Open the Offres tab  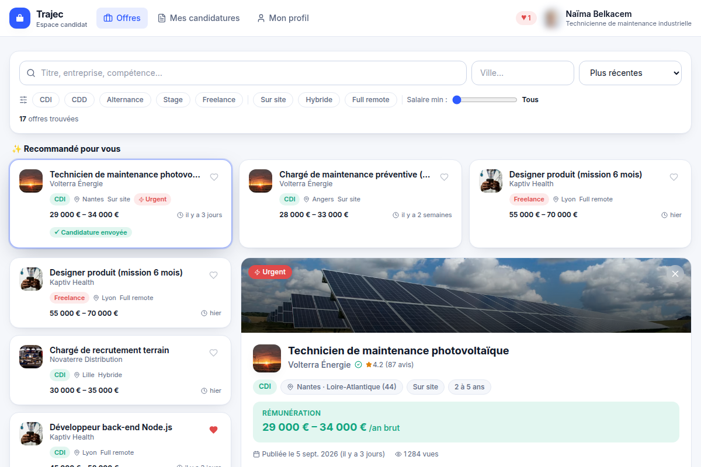122,18
